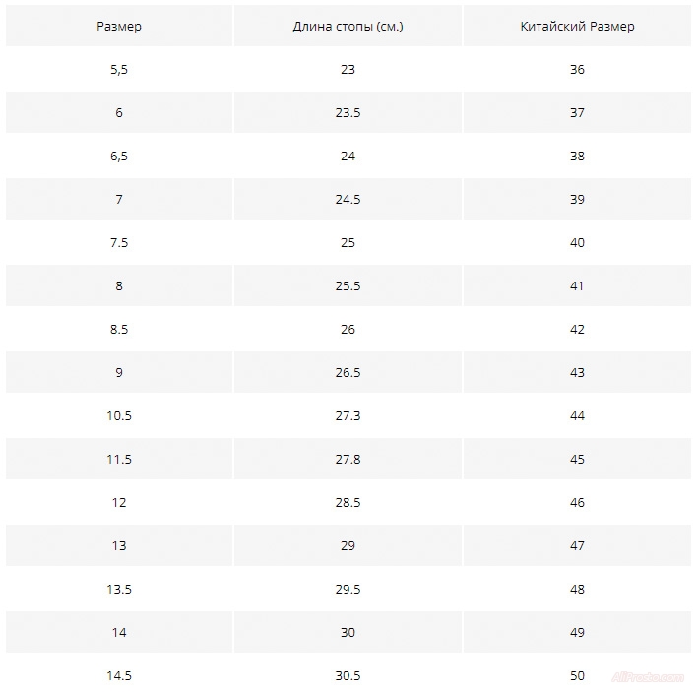697x692 pixels.
Task: Click the "Китайский Размер" column header
Action: pyautogui.click(x=577, y=27)
